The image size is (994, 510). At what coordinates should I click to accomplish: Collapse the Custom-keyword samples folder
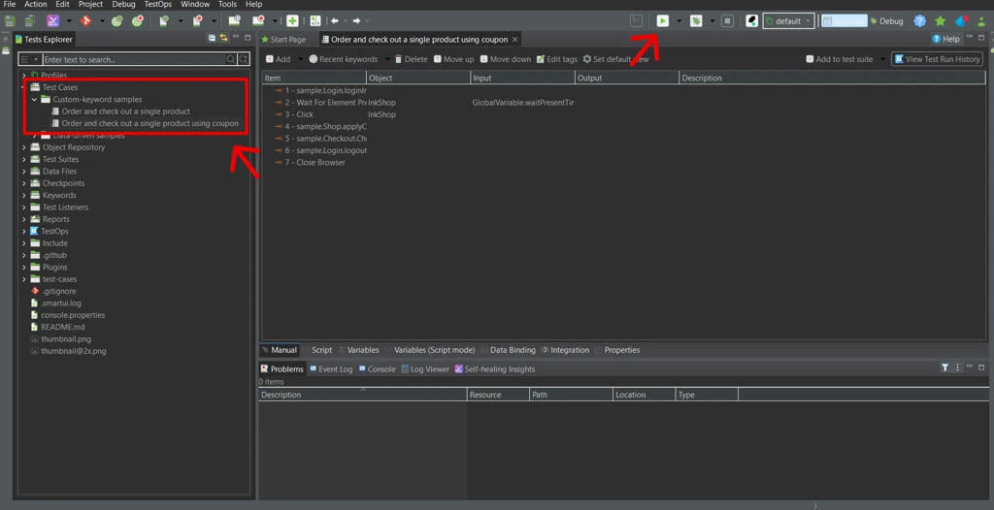34,100
